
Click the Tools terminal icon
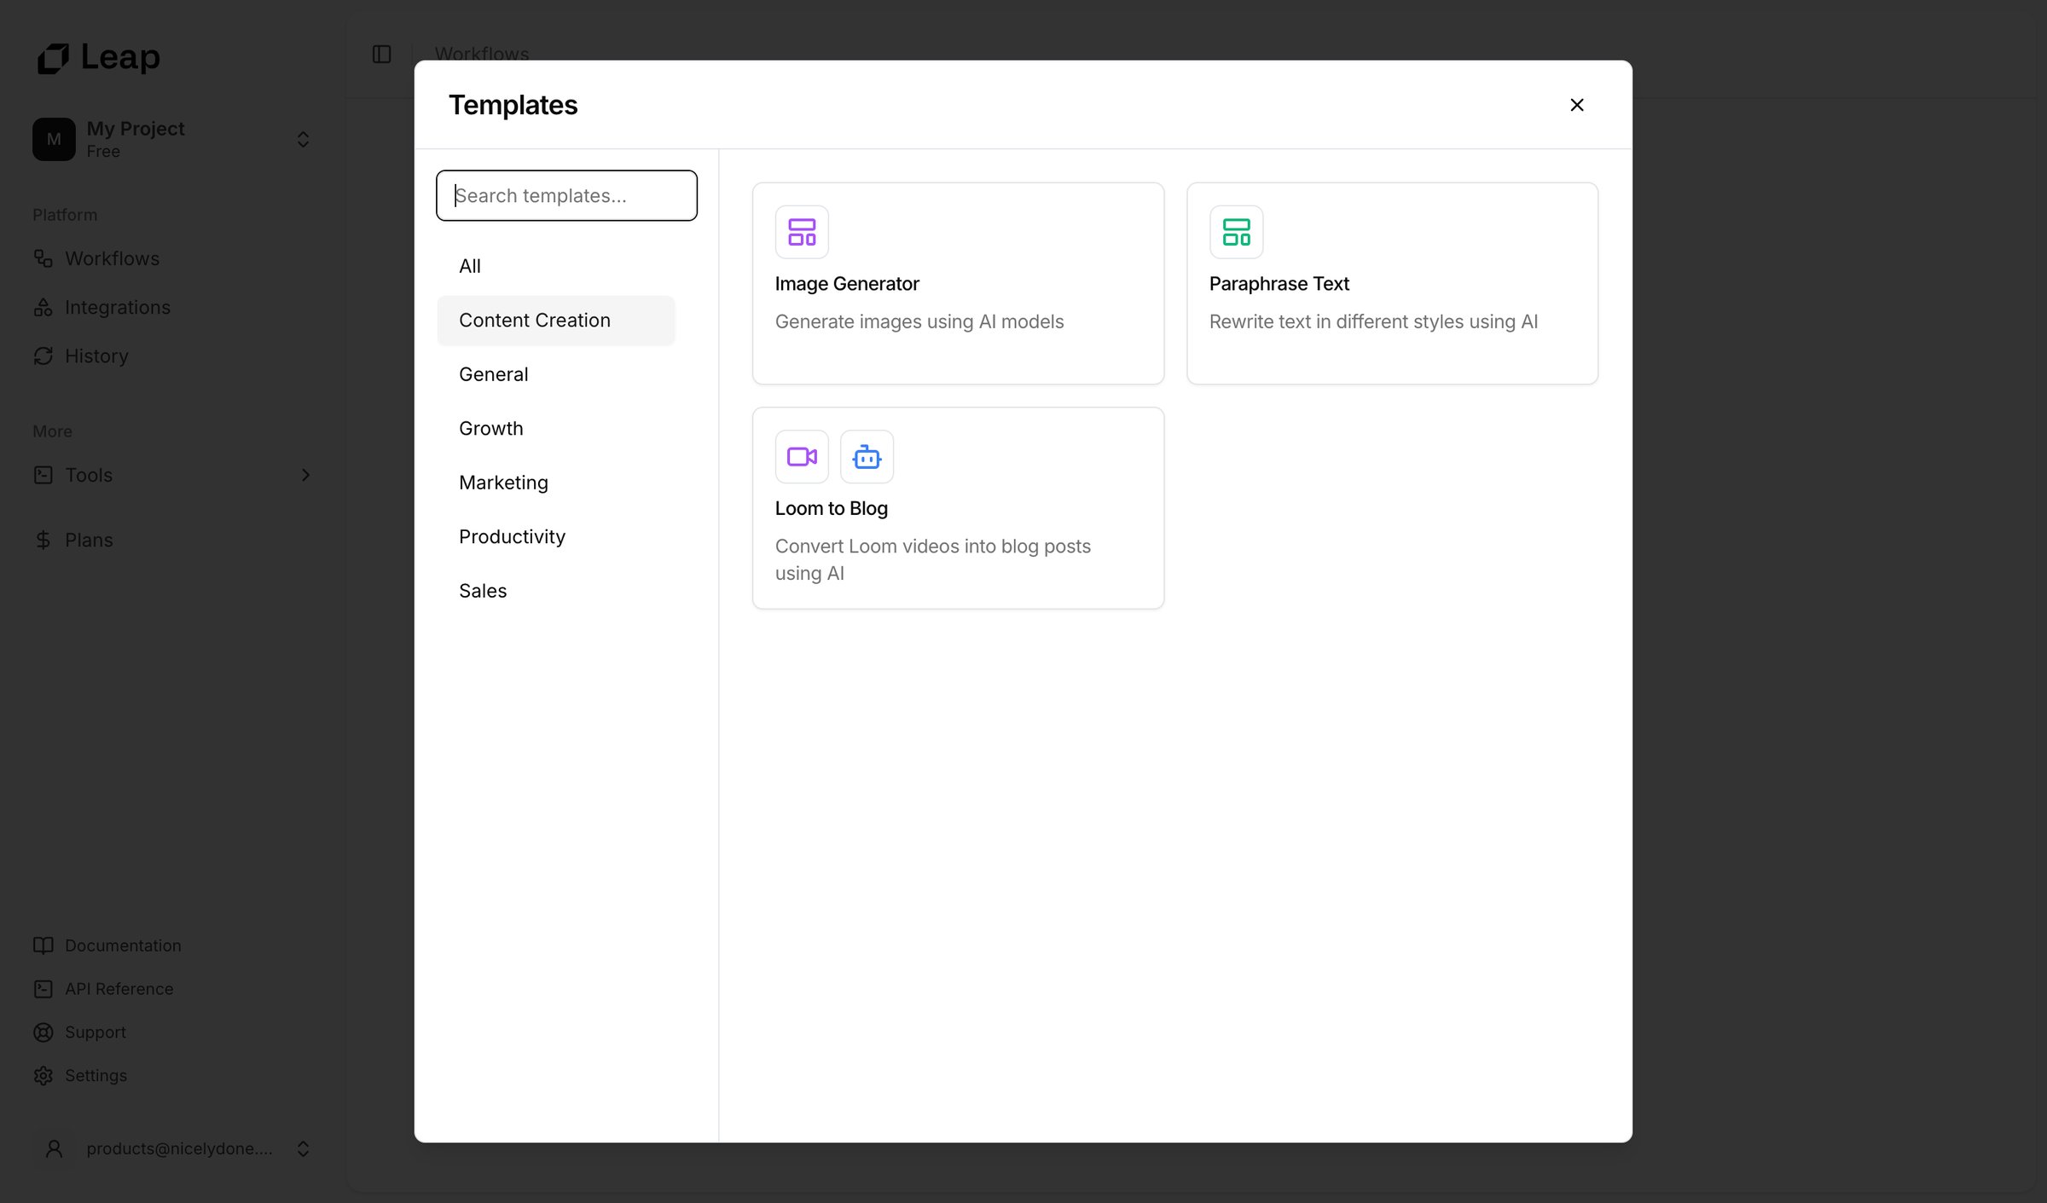coord(43,475)
